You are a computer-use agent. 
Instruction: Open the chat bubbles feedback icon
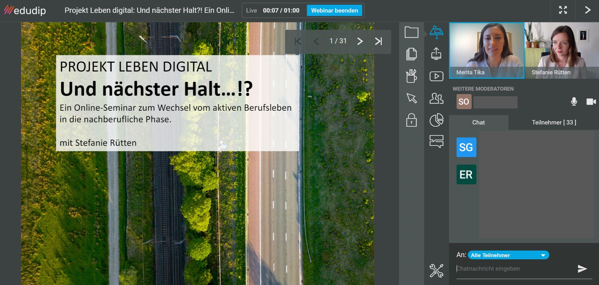[436, 141]
